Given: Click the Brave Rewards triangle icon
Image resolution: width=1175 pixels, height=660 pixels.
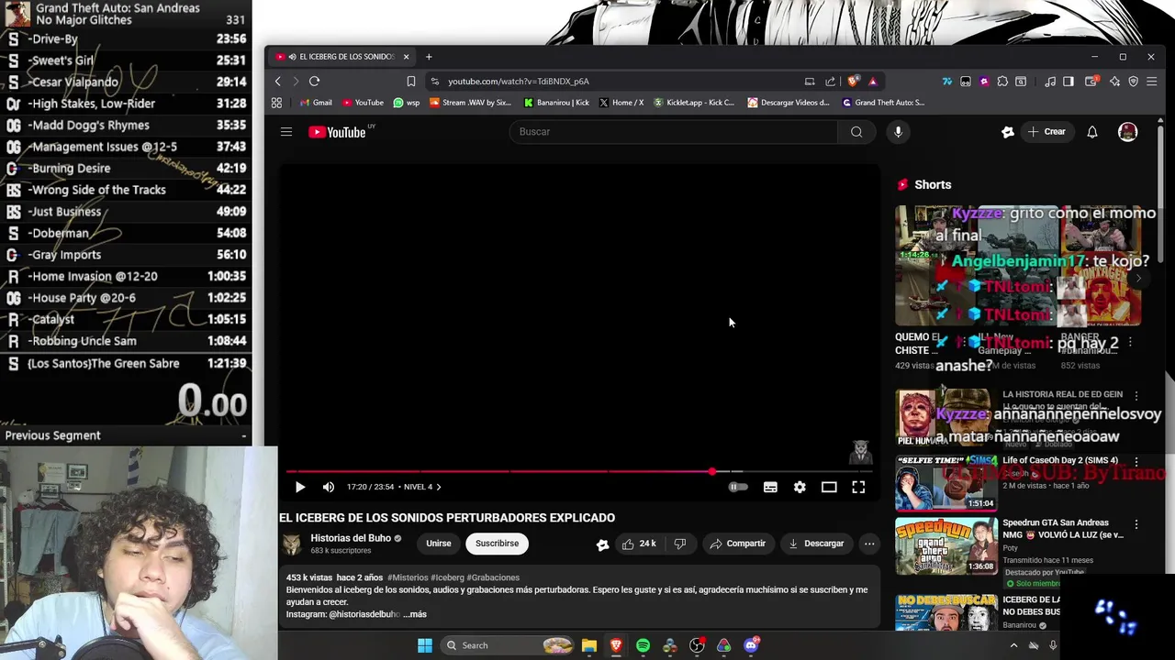Looking at the screenshot, I should click(873, 82).
